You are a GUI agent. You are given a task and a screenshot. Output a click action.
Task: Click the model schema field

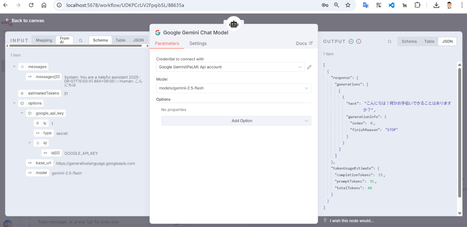click(37, 173)
